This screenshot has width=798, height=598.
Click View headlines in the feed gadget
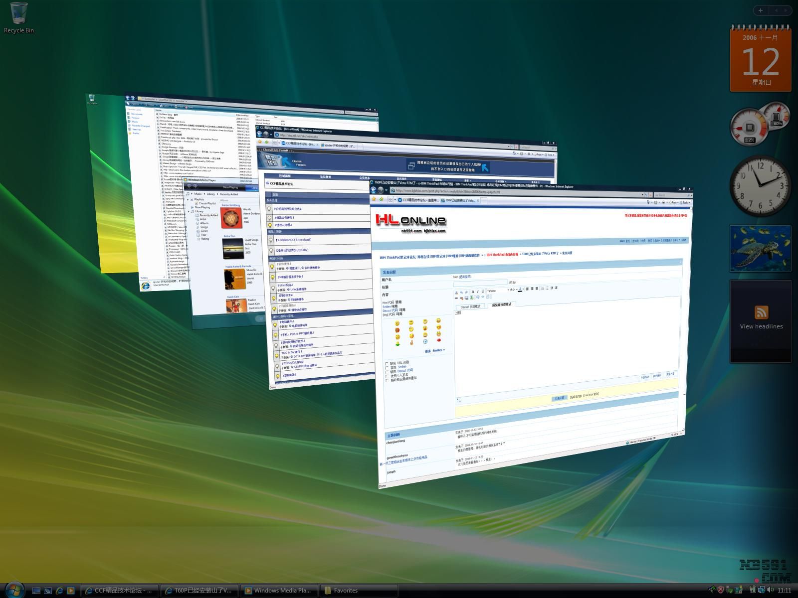(761, 326)
